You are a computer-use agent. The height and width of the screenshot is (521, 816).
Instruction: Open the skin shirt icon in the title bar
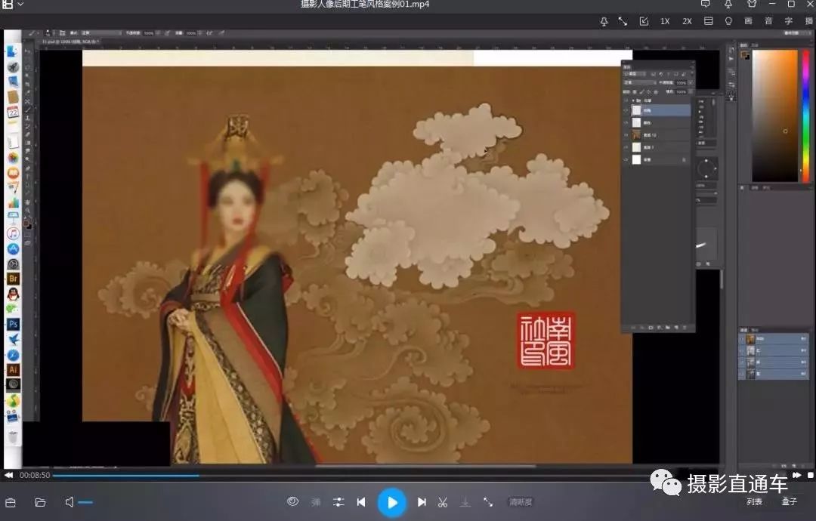pos(752,4)
